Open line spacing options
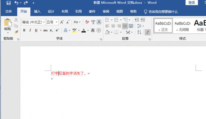206x119 pixels. click(140, 26)
